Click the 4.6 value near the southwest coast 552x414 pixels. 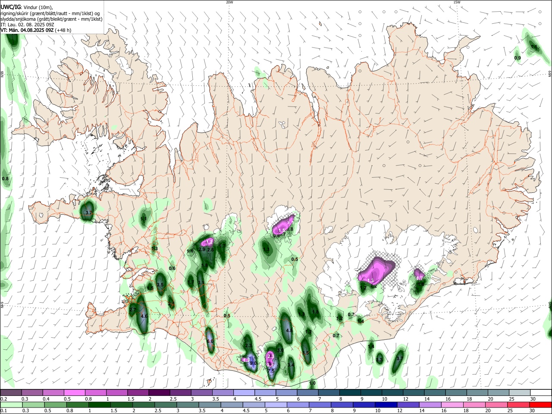pos(144,316)
